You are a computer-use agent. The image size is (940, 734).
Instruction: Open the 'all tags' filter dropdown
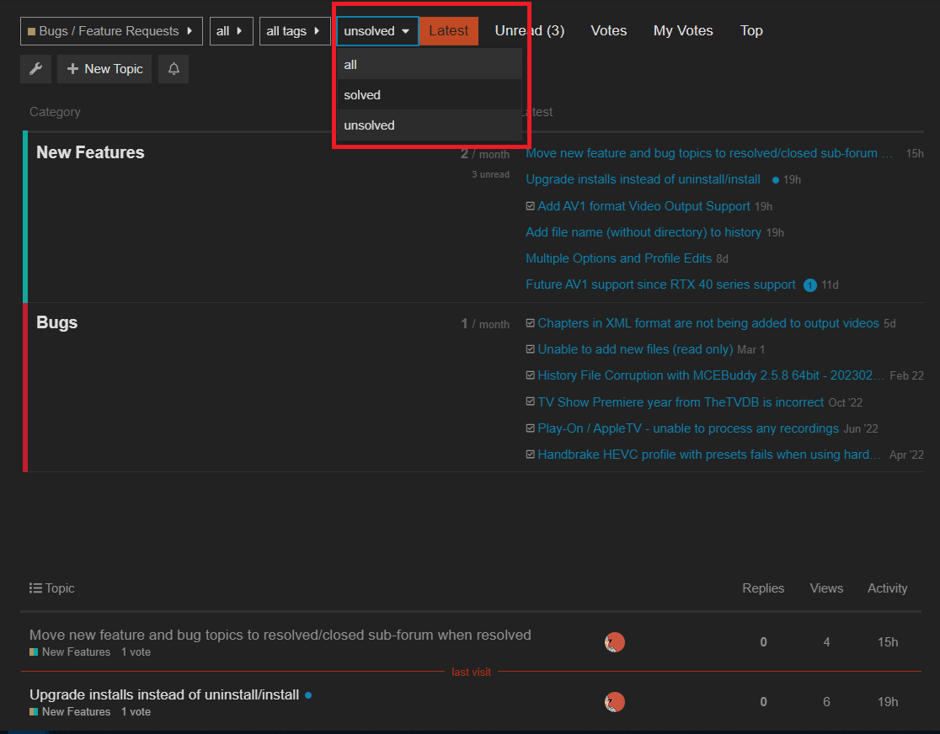[x=294, y=31]
